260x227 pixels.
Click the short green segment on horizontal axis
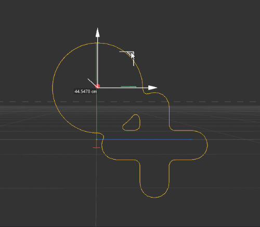(128, 87)
